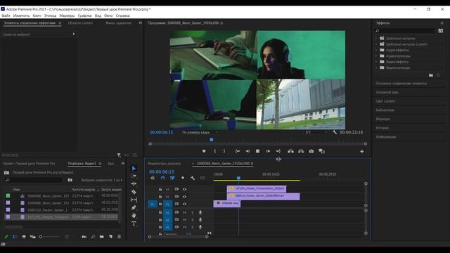Viewport: 450px width, 253px height.
Task: Select the Type text tool
Action: pyautogui.click(x=134, y=223)
